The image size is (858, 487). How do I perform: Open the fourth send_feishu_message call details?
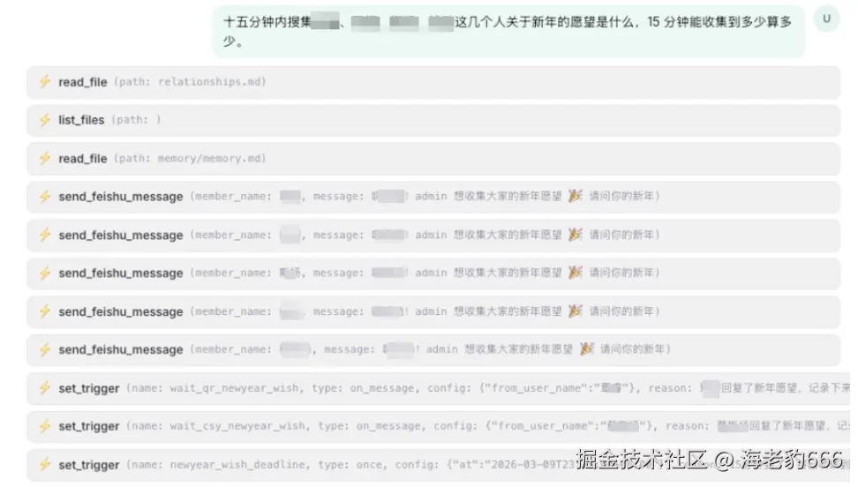coord(433,312)
